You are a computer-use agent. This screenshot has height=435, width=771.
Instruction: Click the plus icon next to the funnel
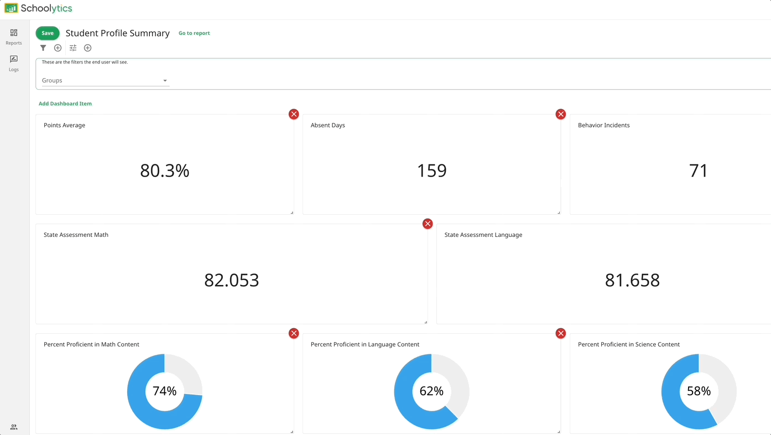pos(58,48)
